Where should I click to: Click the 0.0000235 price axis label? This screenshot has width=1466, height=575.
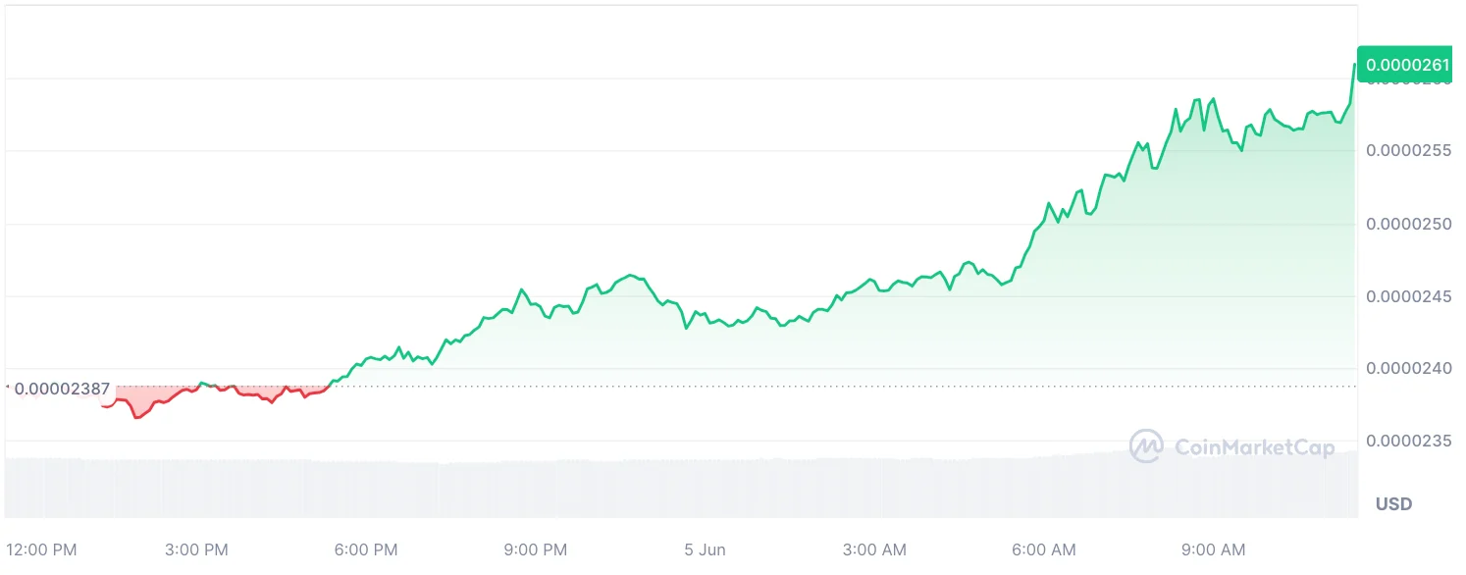pyautogui.click(x=1408, y=441)
